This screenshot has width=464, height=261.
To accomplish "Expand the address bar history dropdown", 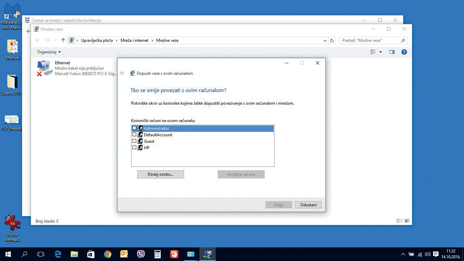I will tap(325, 40).
